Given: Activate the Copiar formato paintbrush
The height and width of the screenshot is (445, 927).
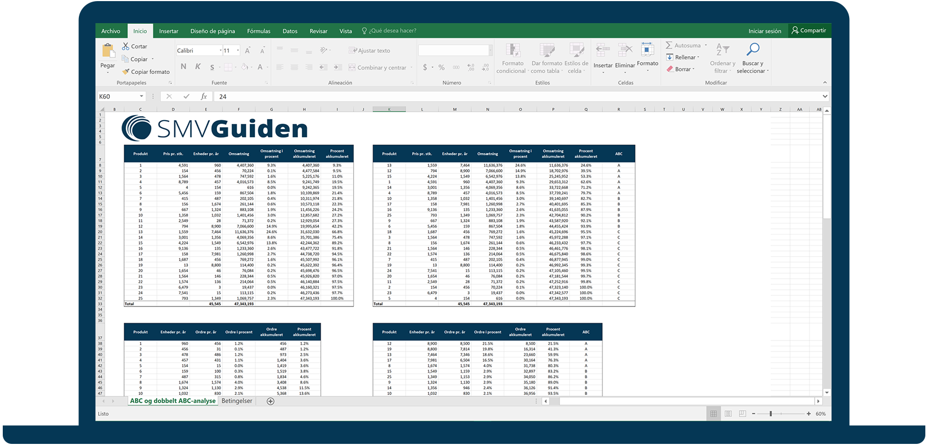Looking at the screenshot, I should [x=126, y=72].
